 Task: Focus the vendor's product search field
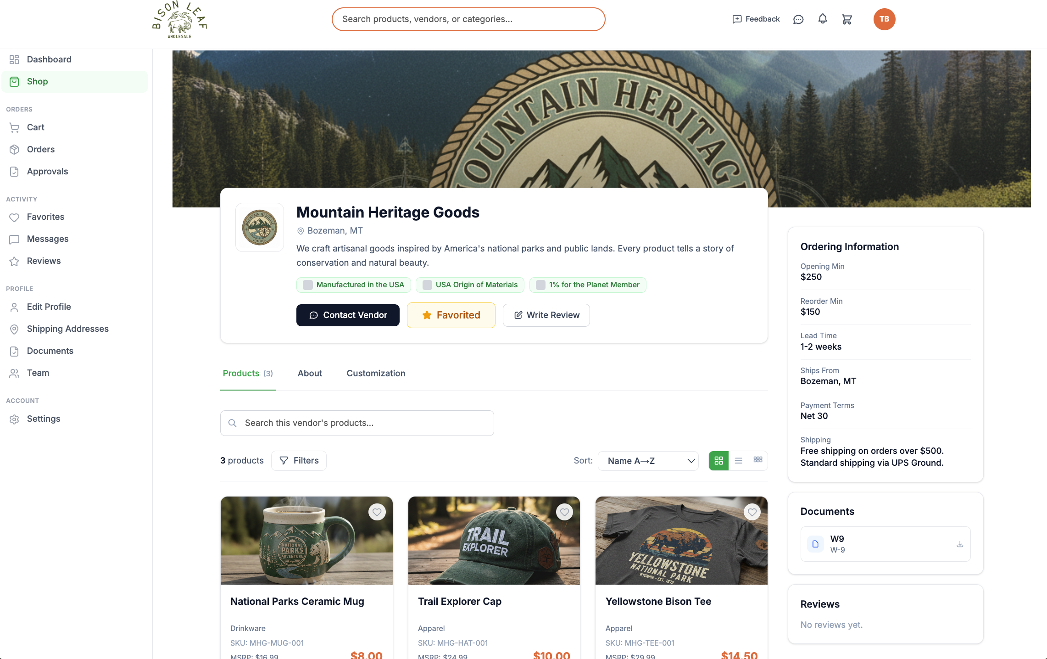(x=357, y=423)
